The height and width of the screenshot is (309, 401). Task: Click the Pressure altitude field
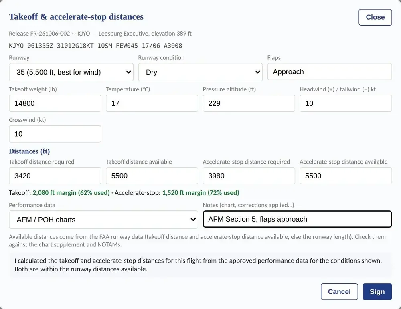point(249,103)
